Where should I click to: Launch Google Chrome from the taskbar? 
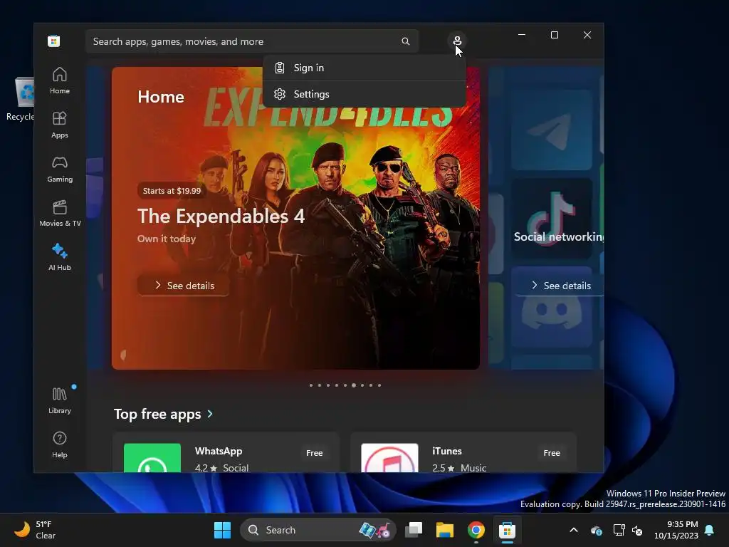point(476,530)
